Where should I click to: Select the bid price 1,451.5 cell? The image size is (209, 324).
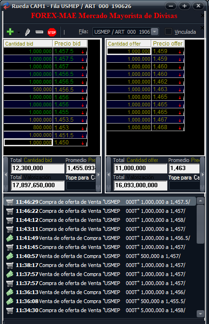[x=70, y=135]
